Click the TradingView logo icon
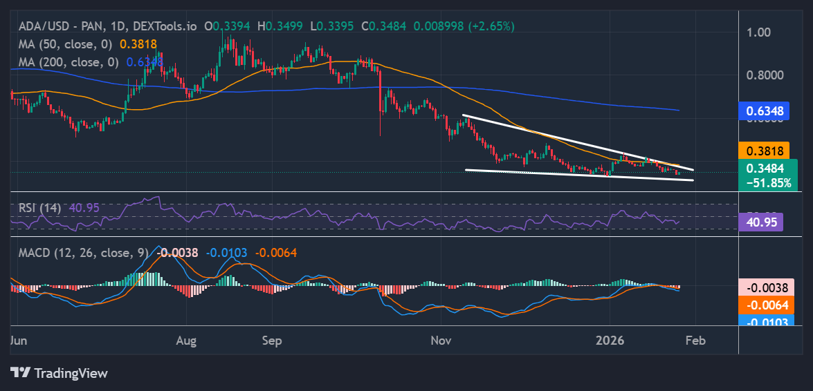Screen dimensions: 813x391 (21, 373)
